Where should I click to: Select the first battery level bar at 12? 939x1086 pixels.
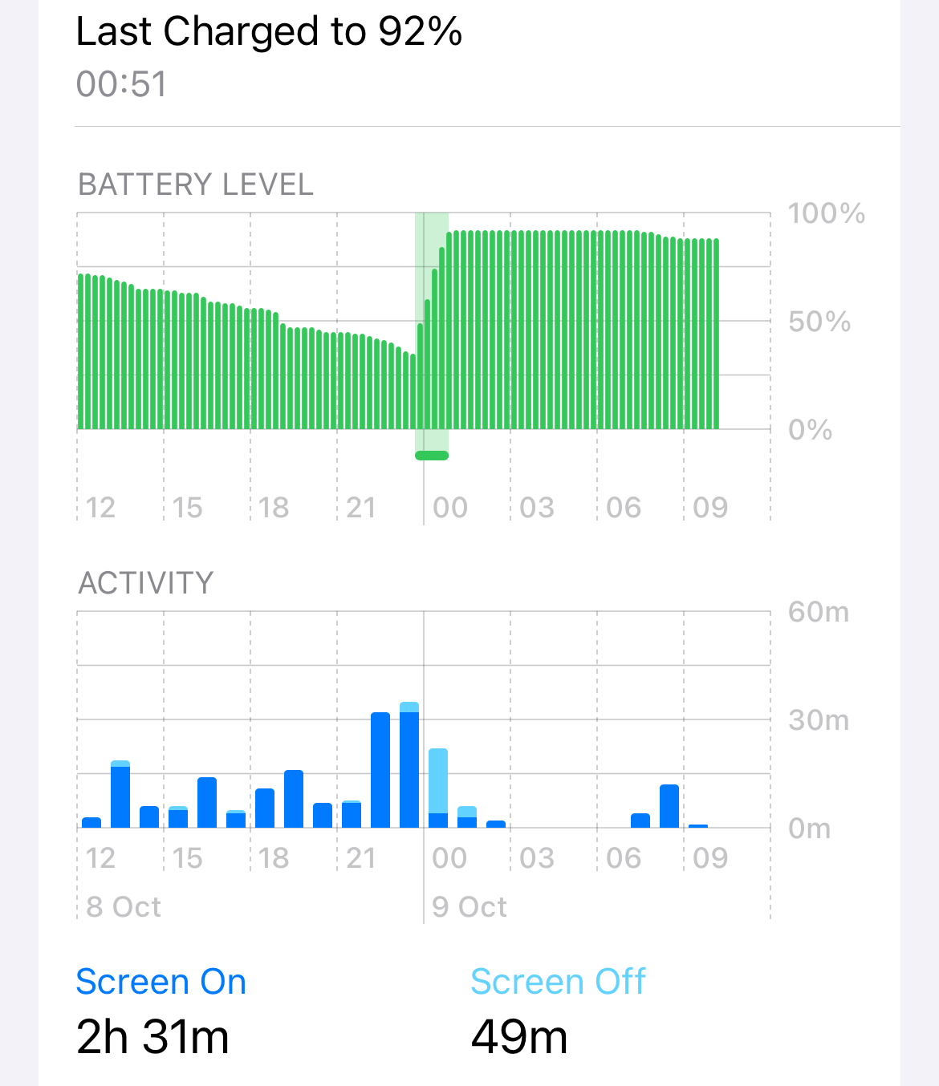tap(81, 351)
